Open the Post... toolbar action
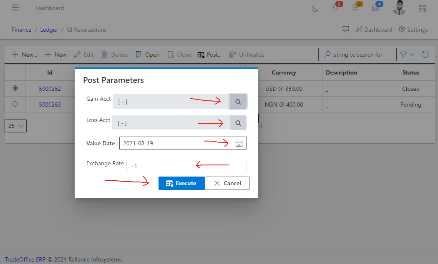The image size is (438, 264). pos(209,55)
